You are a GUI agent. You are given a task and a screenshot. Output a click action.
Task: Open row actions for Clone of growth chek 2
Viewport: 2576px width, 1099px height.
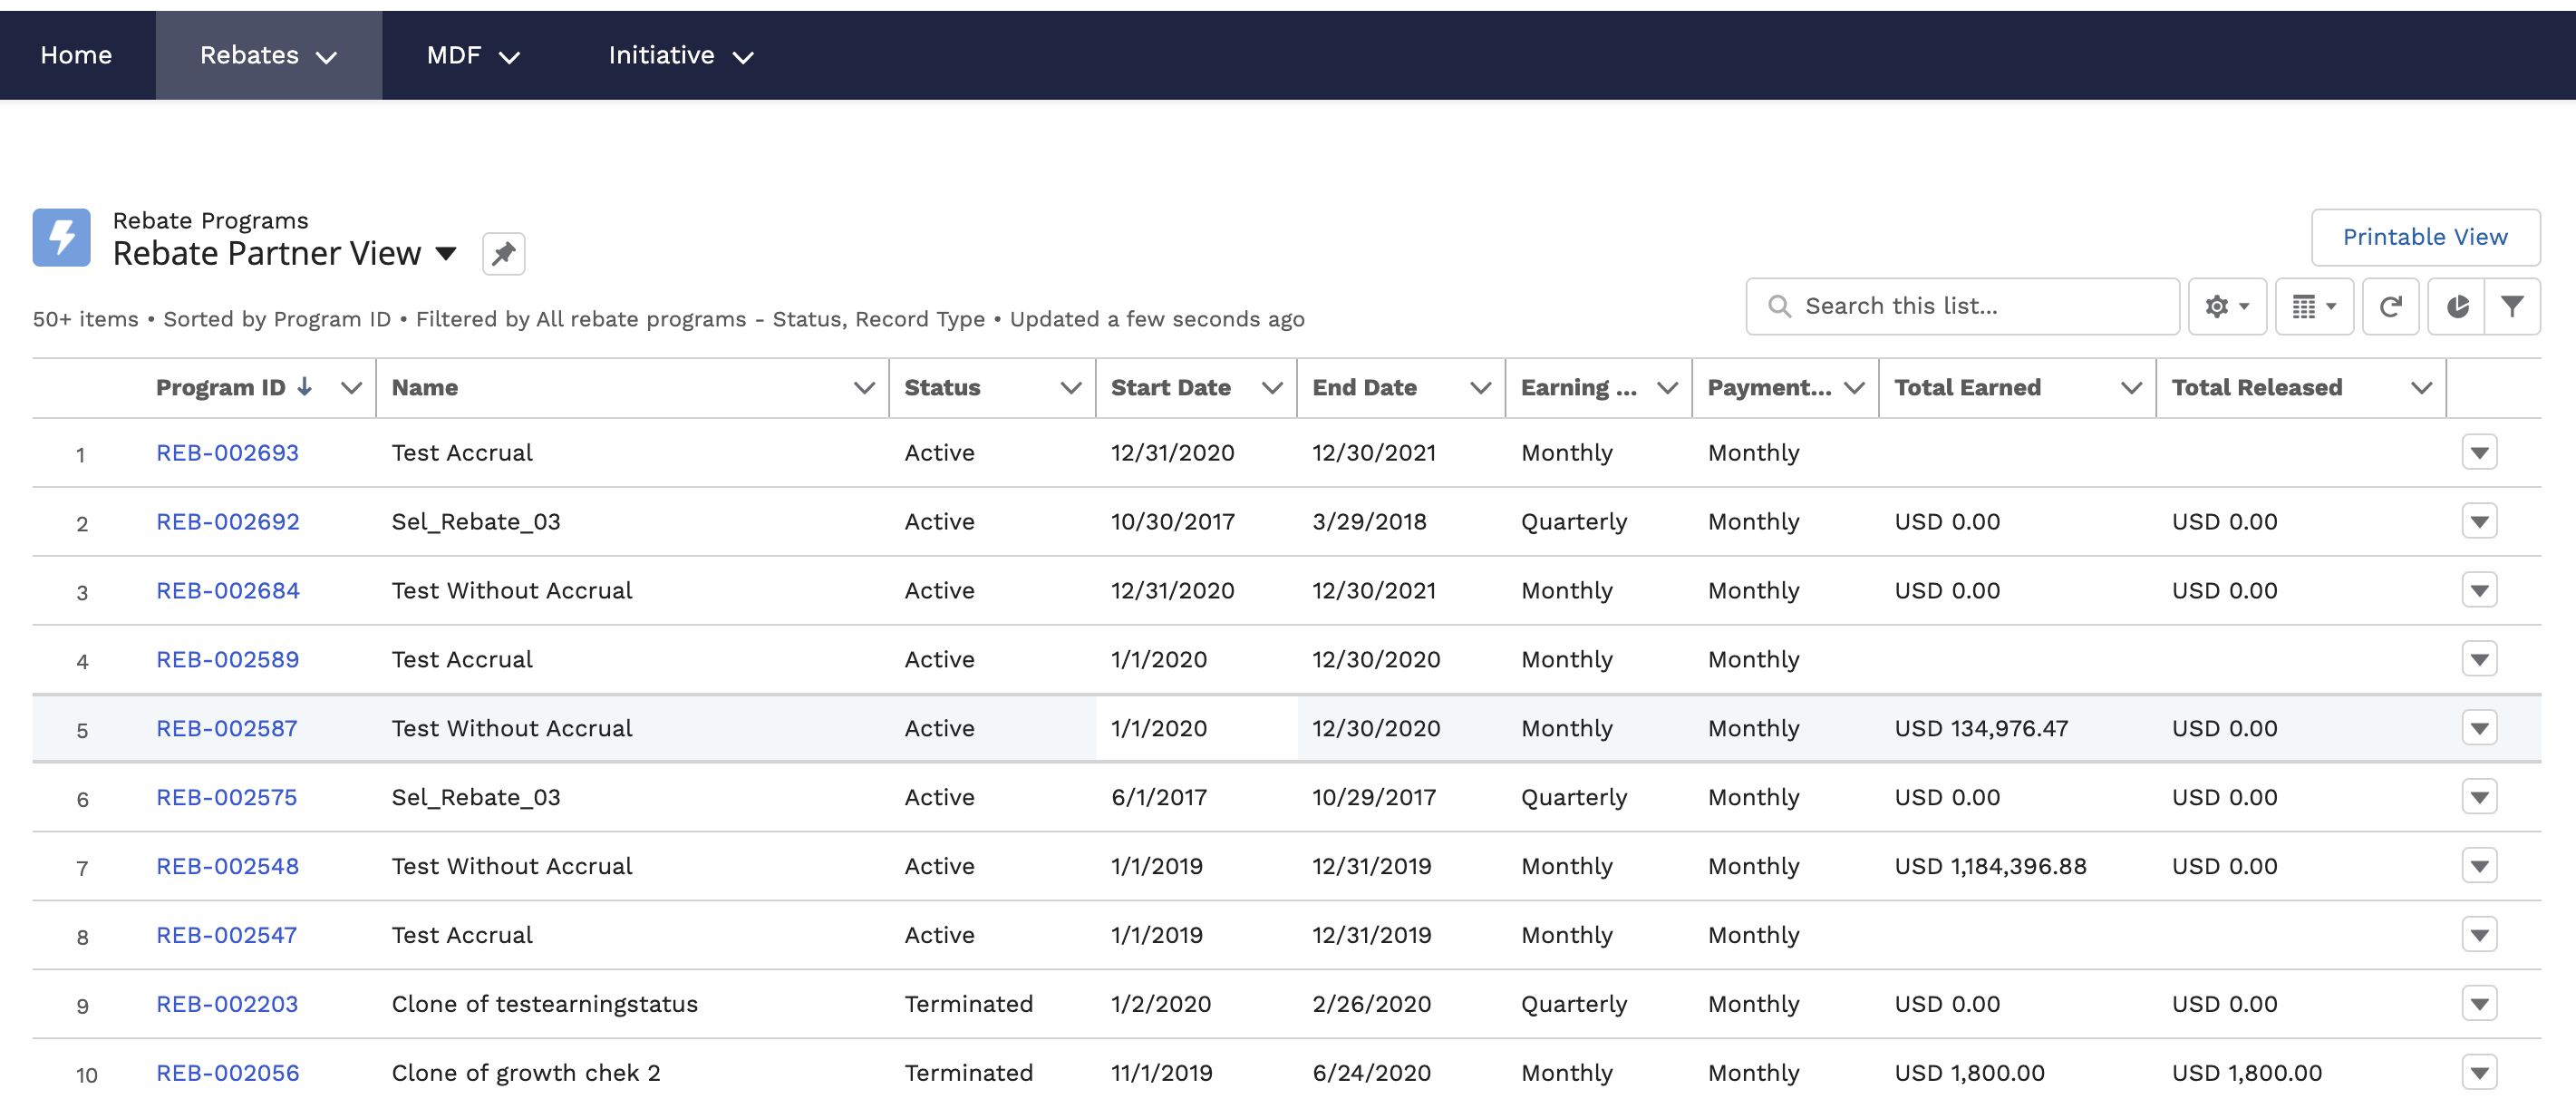pyautogui.click(x=2479, y=1072)
